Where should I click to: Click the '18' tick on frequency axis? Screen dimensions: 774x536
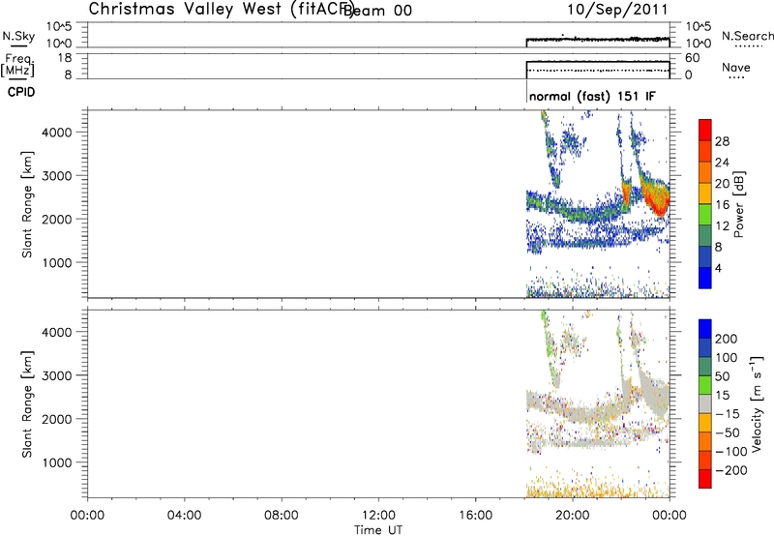tap(65, 58)
